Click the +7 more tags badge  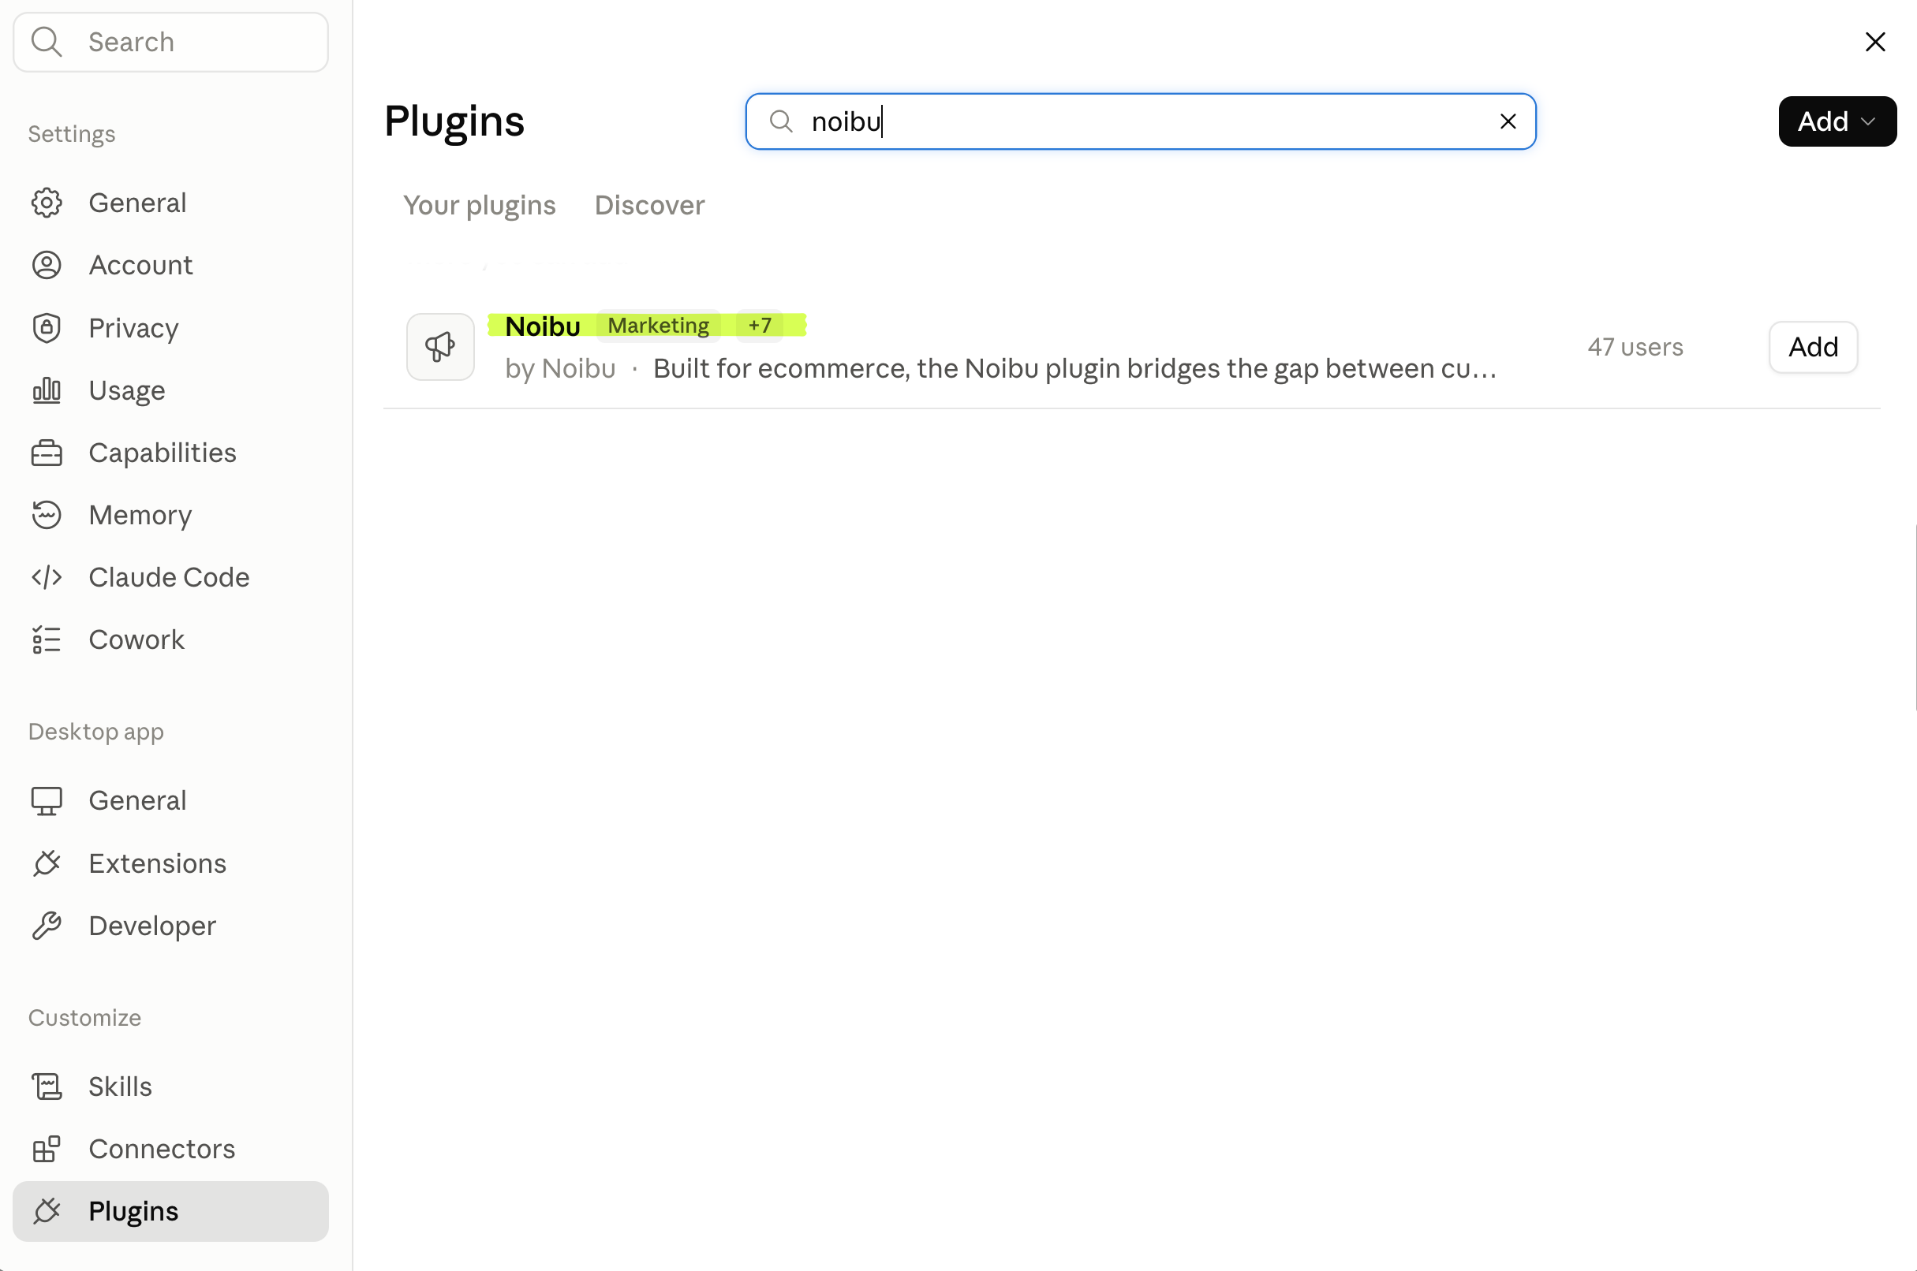pos(760,326)
